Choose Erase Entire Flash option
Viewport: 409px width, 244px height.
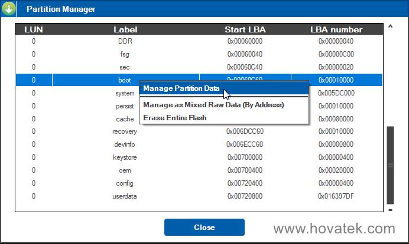(175, 118)
